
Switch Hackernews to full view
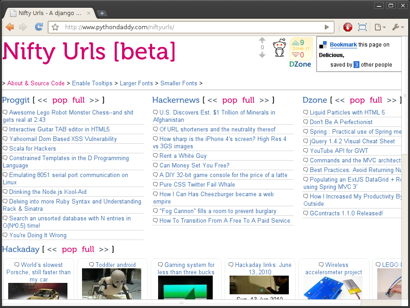click(248, 100)
